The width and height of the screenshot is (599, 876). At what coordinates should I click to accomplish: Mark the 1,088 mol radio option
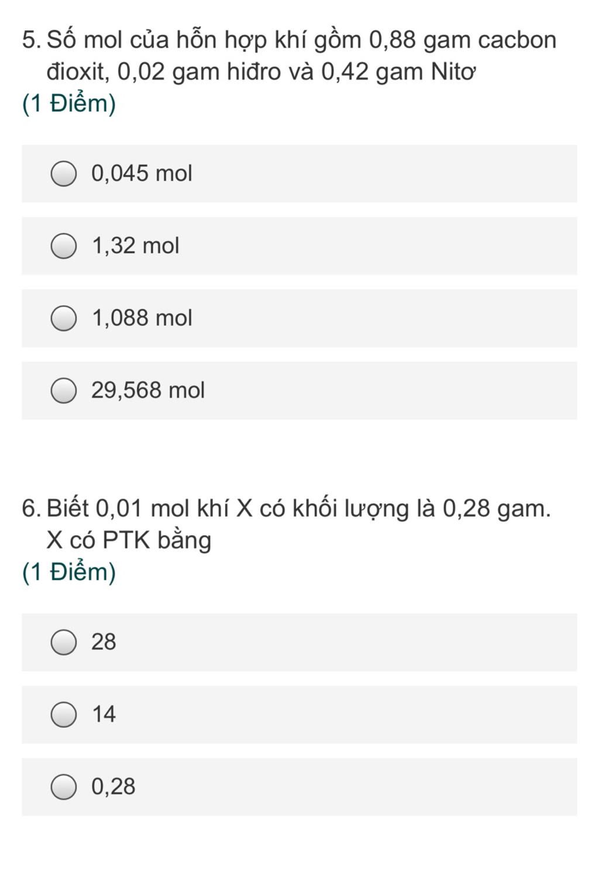(x=63, y=319)
